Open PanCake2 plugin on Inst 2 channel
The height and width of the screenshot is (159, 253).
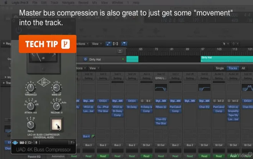[x=176, y=107]
